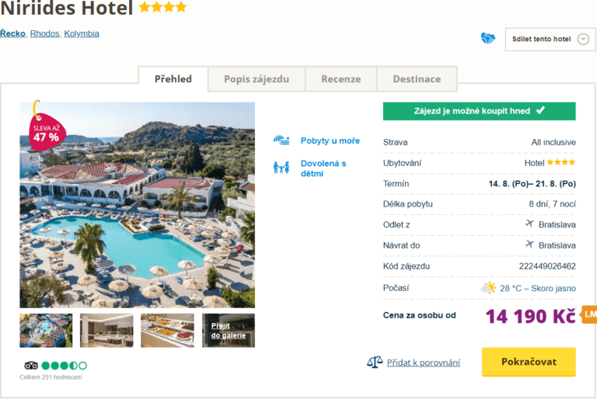
Task: Click the family Dovolená s dětmi icon
Action: 281,168
